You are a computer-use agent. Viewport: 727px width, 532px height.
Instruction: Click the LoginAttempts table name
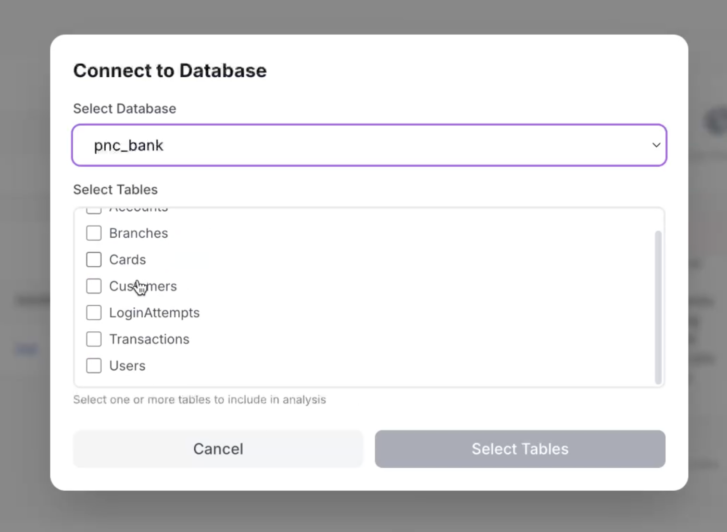[154, 313]
